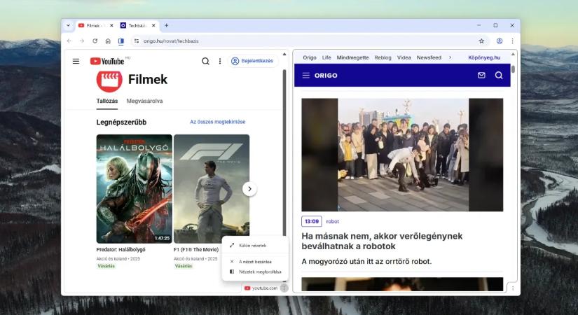Open YouTube settings three-dot menu
This screenshot has width=578, height=315.
coord(220,61)
